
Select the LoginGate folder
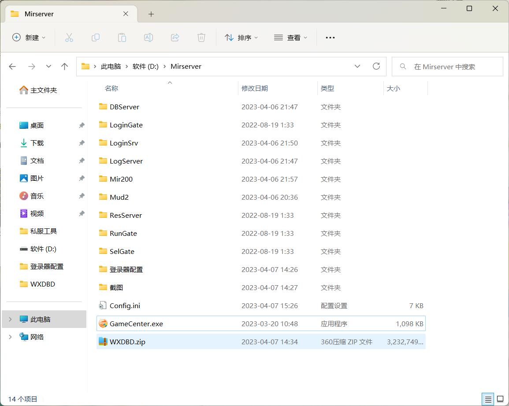pos(260,125)
